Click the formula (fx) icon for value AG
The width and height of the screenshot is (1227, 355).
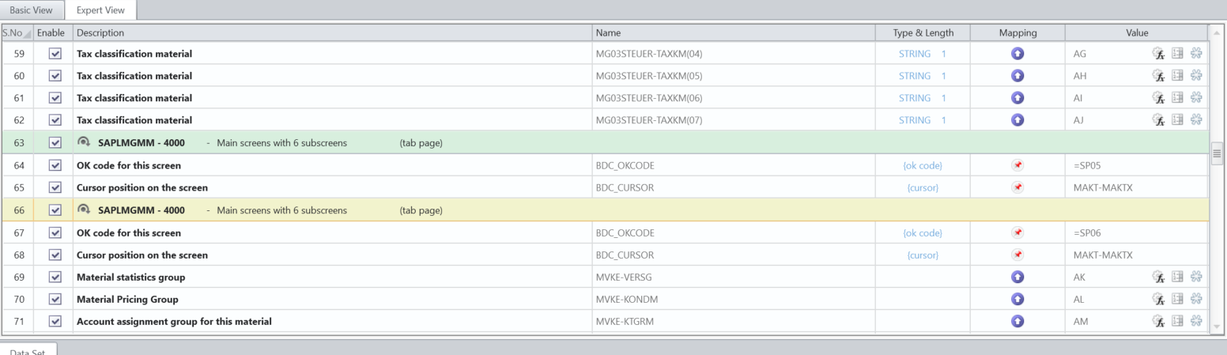coord(1158,54)
